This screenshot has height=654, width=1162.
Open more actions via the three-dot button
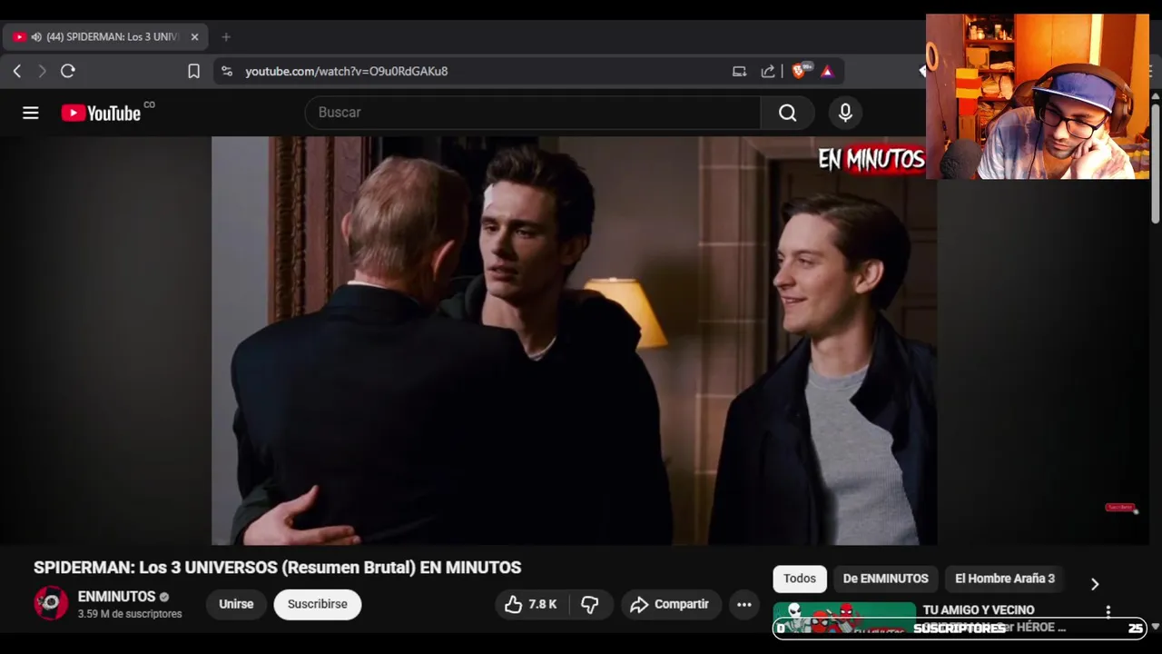coord(744,604)
